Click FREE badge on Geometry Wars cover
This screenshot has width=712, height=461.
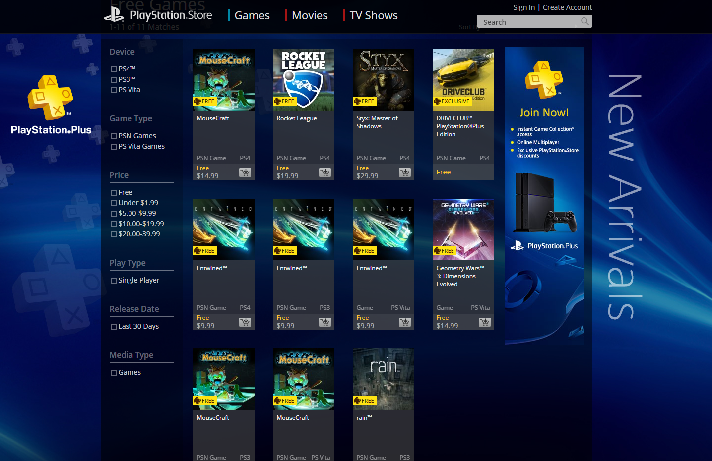tap(444, 251)
